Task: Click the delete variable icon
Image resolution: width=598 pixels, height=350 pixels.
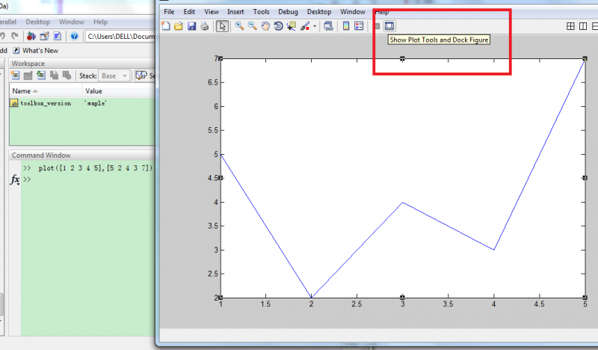Action: (67, 76)
